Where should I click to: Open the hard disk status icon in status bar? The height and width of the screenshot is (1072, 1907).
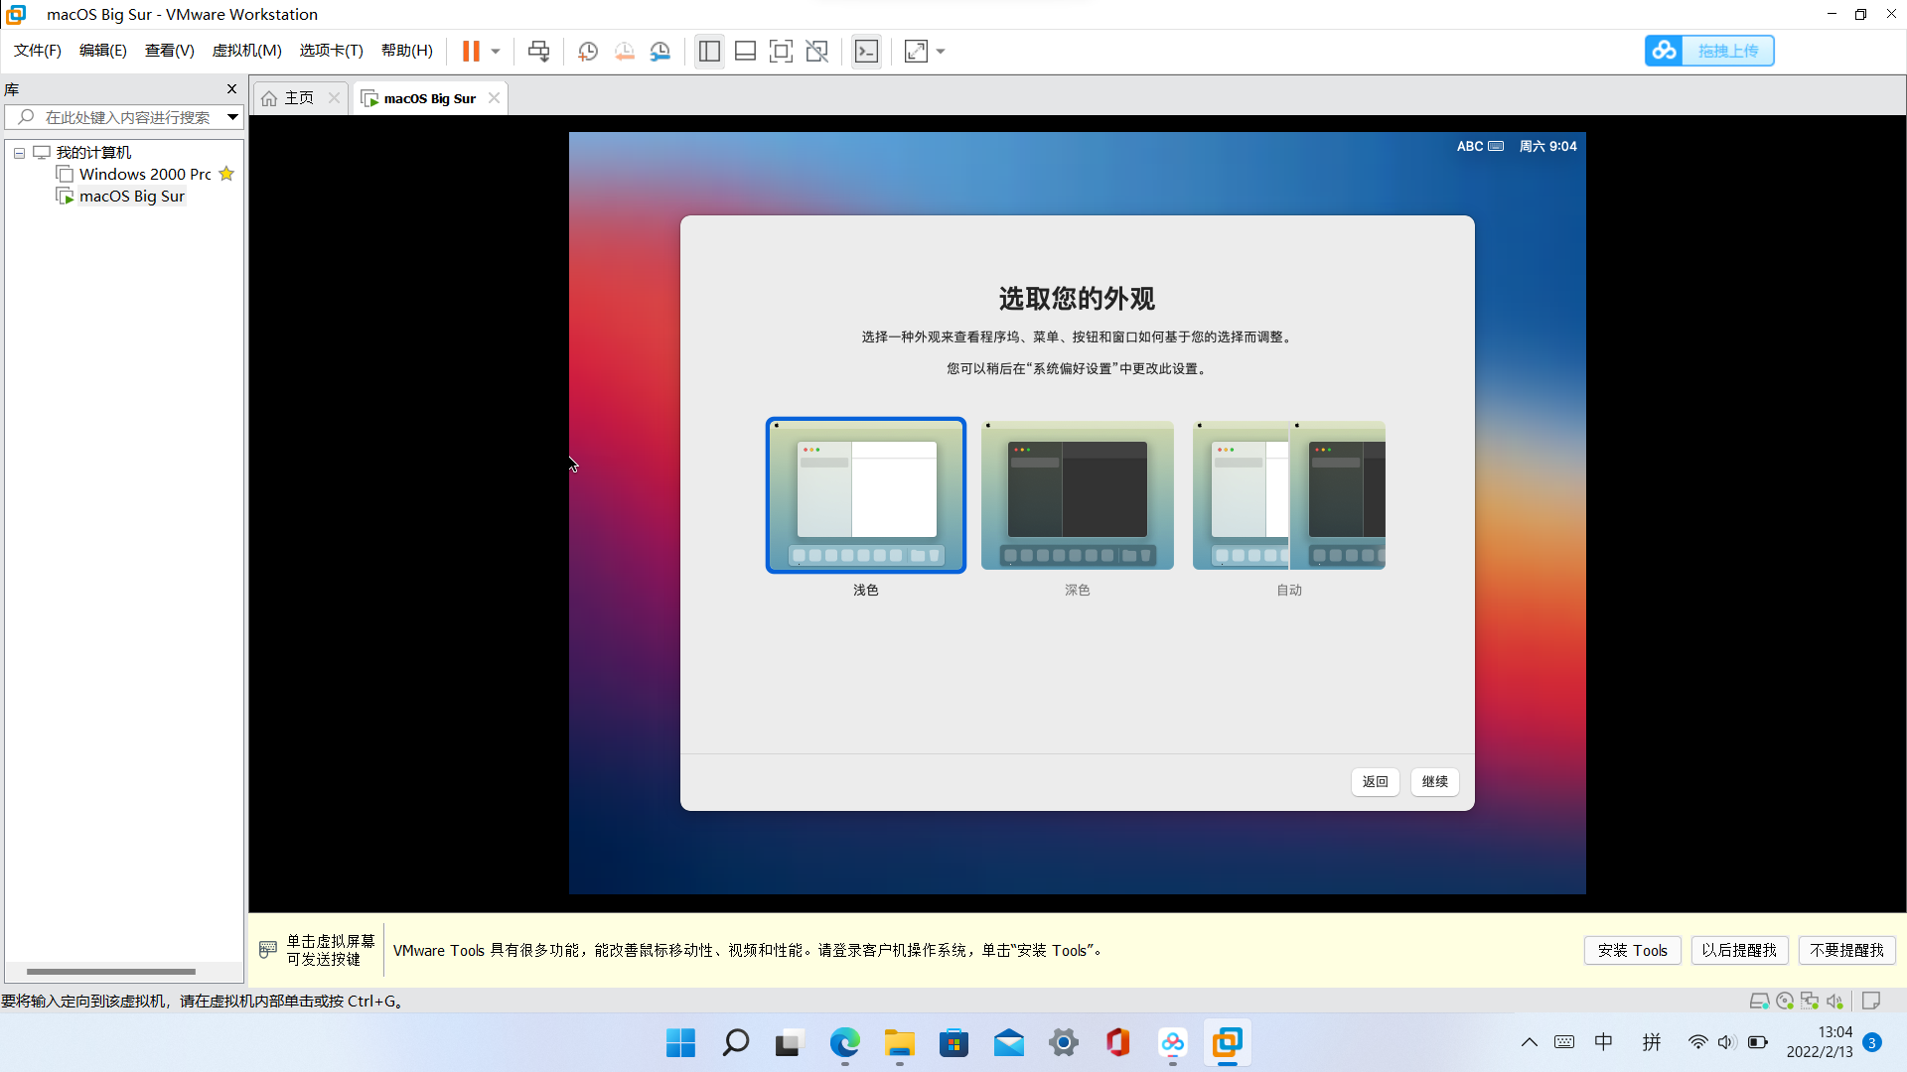pos(1759,1001)
